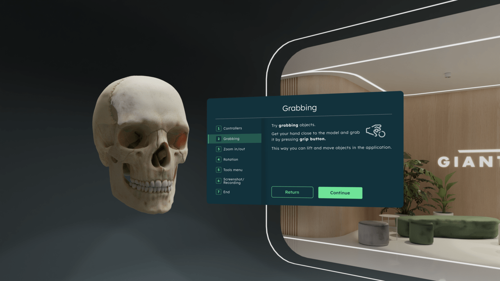The image size is (500, 281).
Task: Click the numbered badge for step 3 Zoom in/out
Action: [218, 149]
